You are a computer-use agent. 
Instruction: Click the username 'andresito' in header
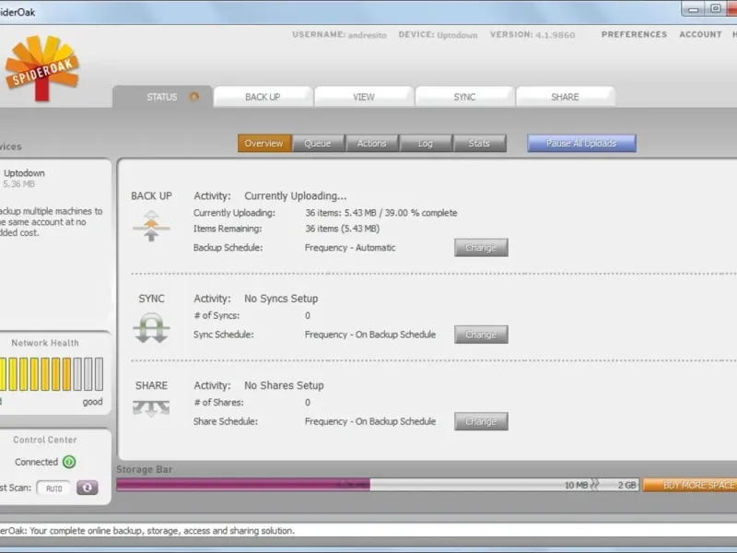click(x=367, y=35)
